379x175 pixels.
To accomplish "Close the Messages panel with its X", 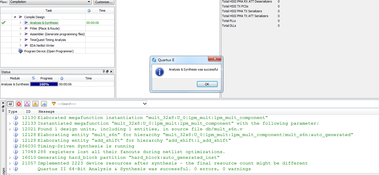I will (3, 103).
